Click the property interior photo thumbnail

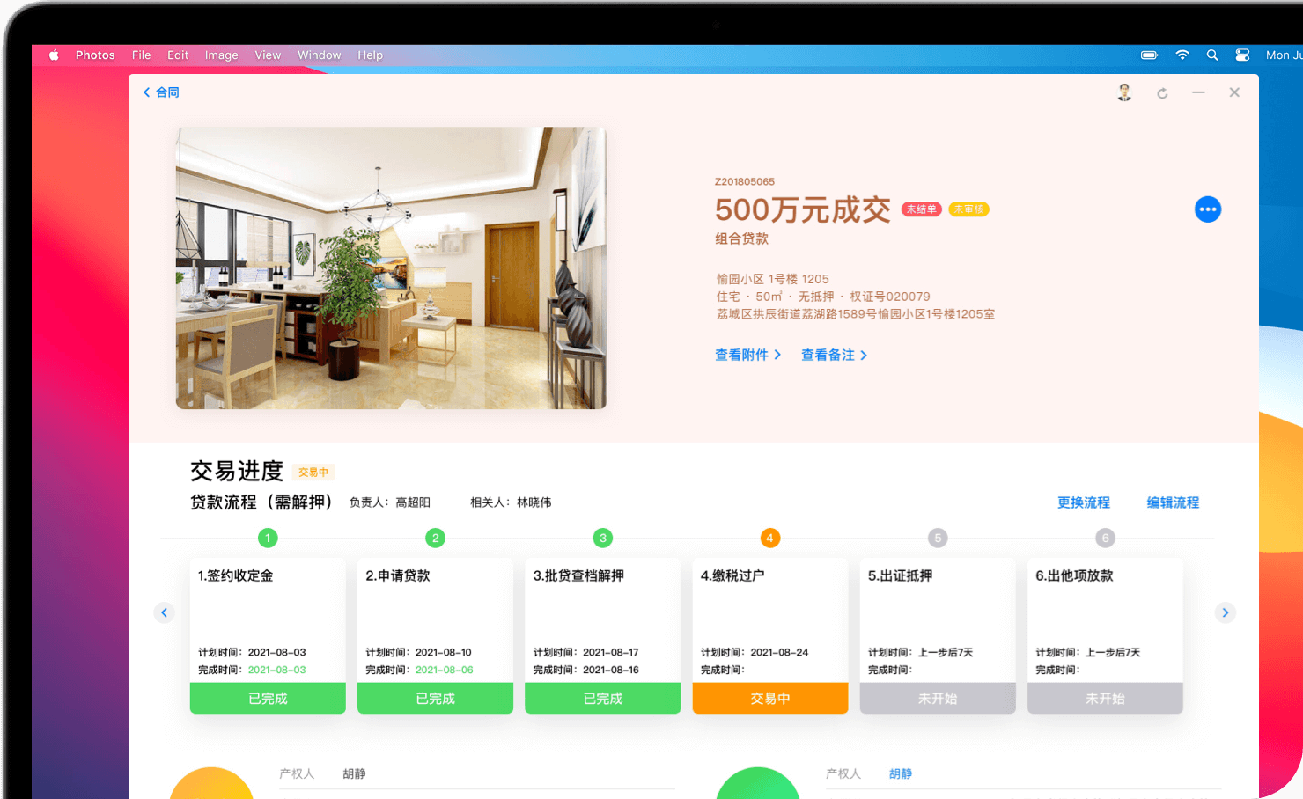391,268
